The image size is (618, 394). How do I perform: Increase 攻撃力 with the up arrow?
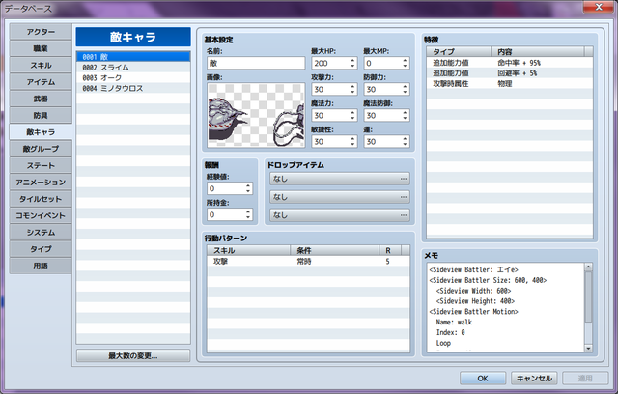(x=352, y=86)
